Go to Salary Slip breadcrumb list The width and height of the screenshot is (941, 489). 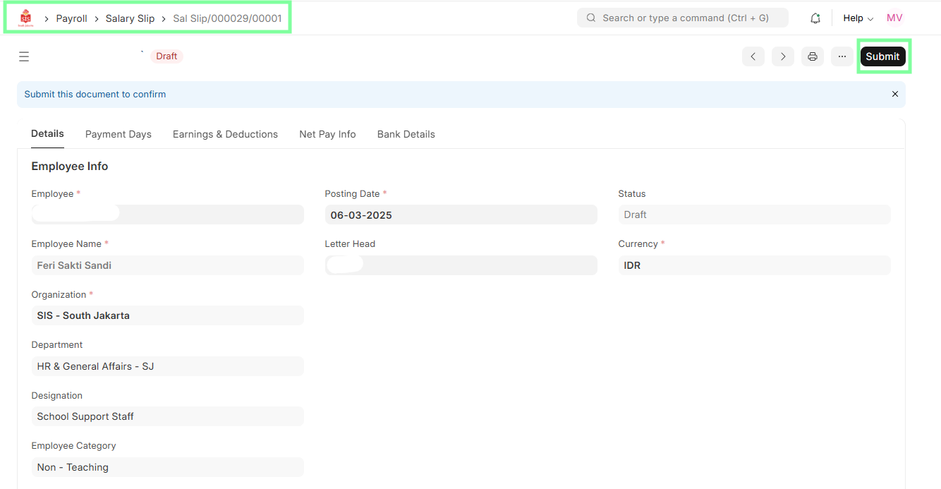tap(130, 18)
